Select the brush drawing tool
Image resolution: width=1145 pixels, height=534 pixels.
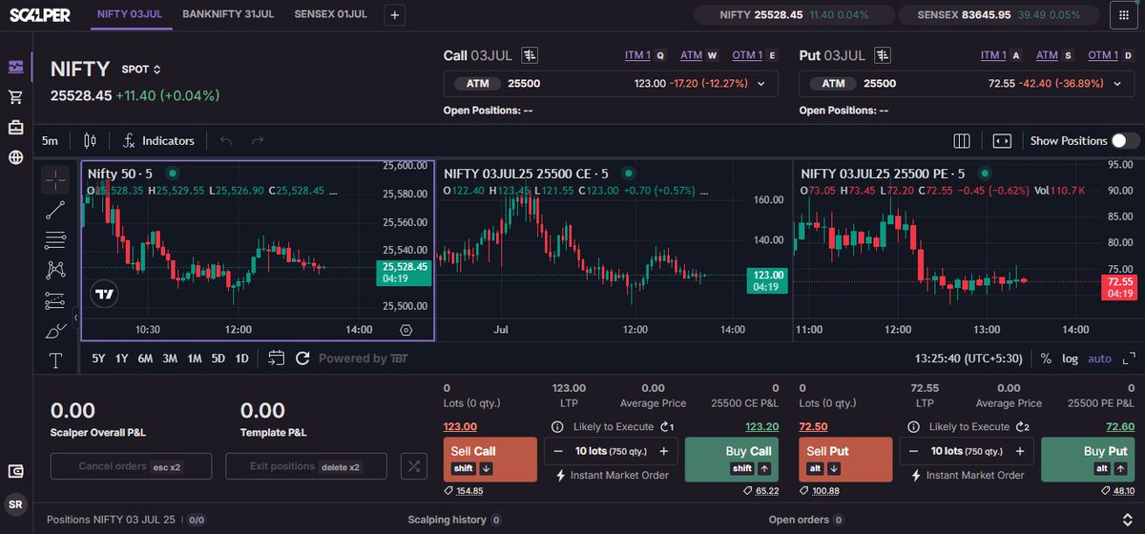(55, 331)
